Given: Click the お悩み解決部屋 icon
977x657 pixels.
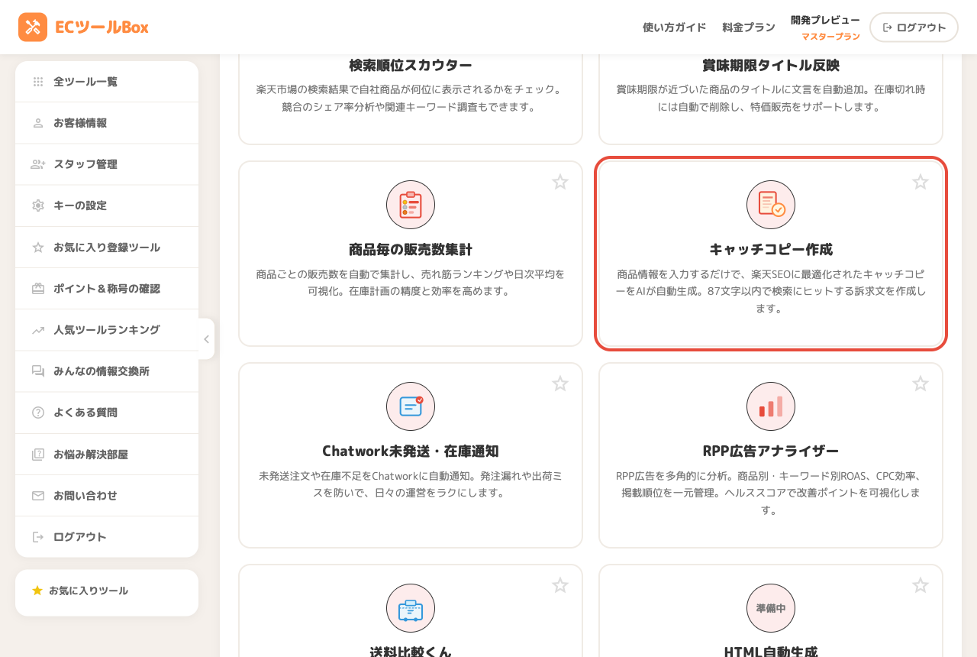Looking at the screenshot, I should pyautogui.click(x=38, y=455).
